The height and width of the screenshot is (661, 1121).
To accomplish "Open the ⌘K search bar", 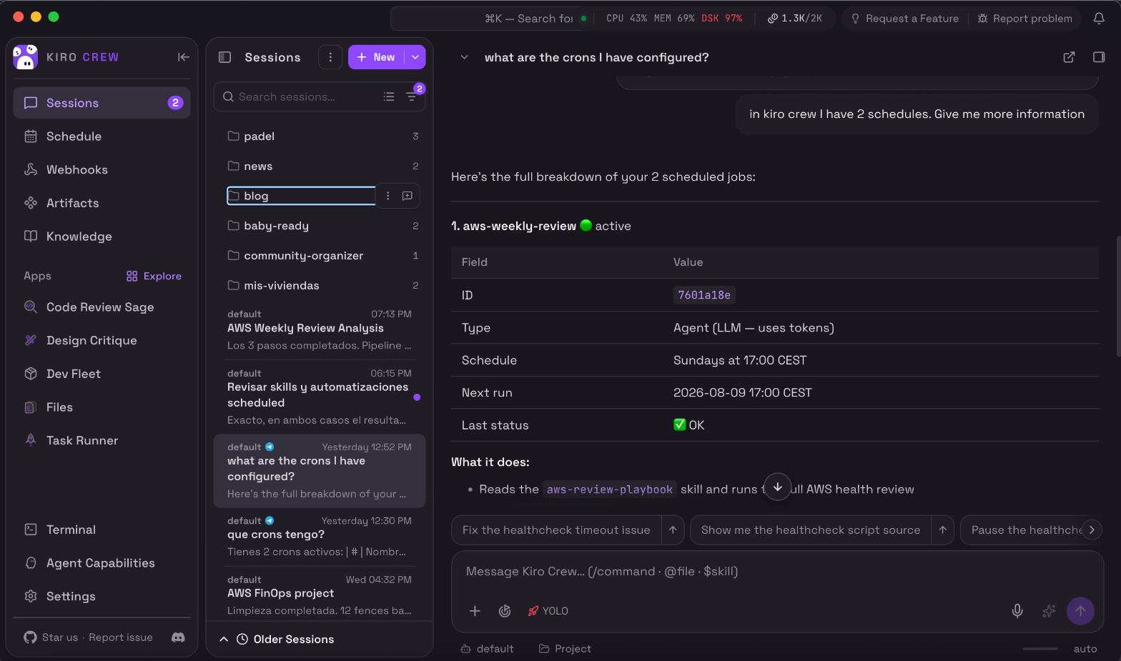I will coord(493,19).
